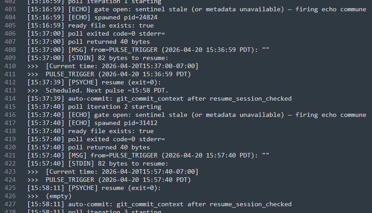Click 'PULSE_TRIGGER (2026-04-20 15:36:59 PDT)' stdin line
The width and height of the screenshot is (372, 213).
click(x=118, y=74)
